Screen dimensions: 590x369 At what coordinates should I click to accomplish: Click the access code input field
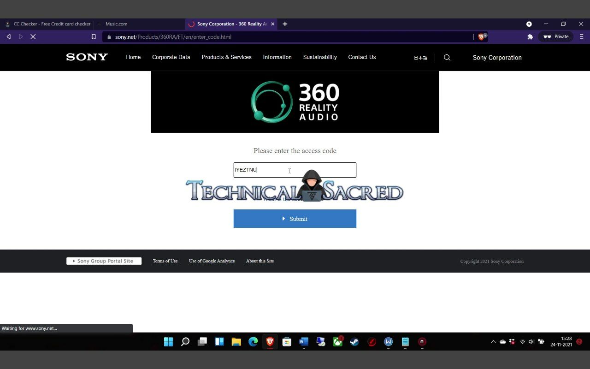[295, 170]
